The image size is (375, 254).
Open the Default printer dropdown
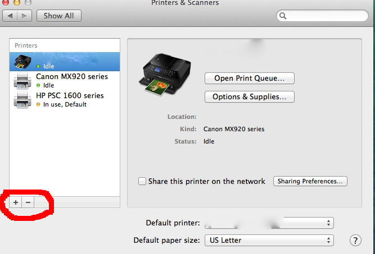(x=269, y=223)
